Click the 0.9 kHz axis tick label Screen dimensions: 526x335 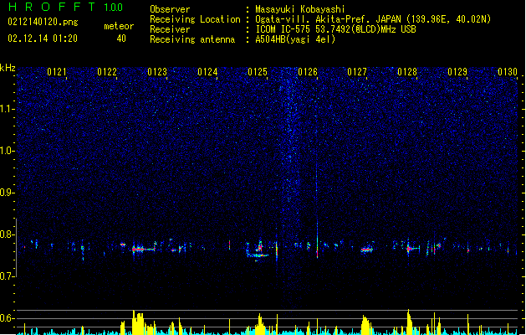pos(8,193)
